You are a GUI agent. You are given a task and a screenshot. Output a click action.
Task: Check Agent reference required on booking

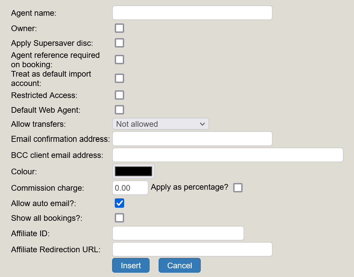119,60
